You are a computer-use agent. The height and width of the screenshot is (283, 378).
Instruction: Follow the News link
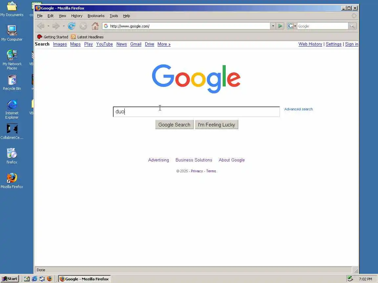tap(121, 44)
